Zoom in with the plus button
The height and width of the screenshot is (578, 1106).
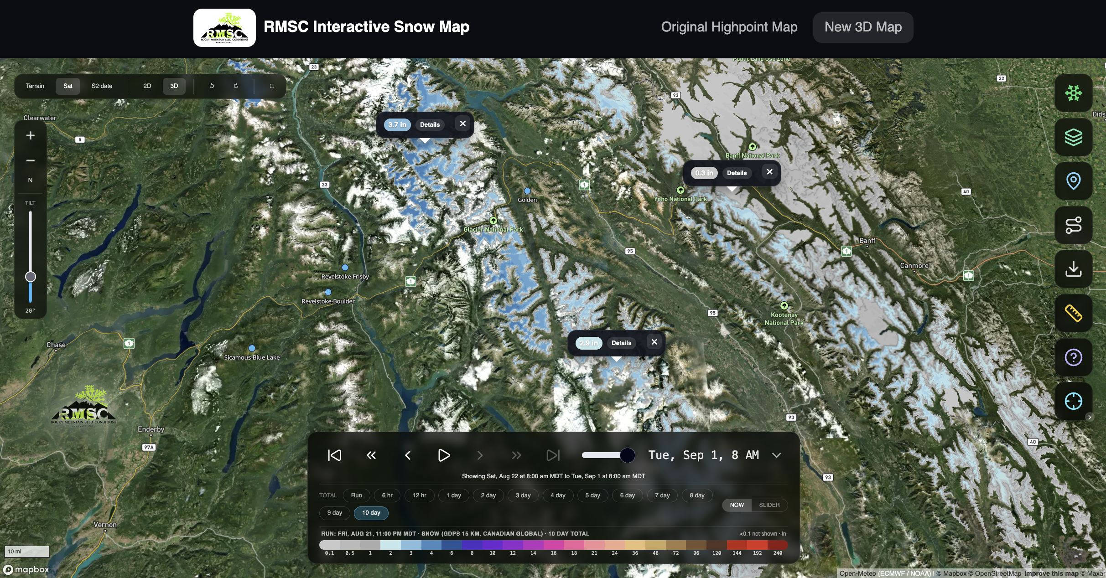(31, 135)
